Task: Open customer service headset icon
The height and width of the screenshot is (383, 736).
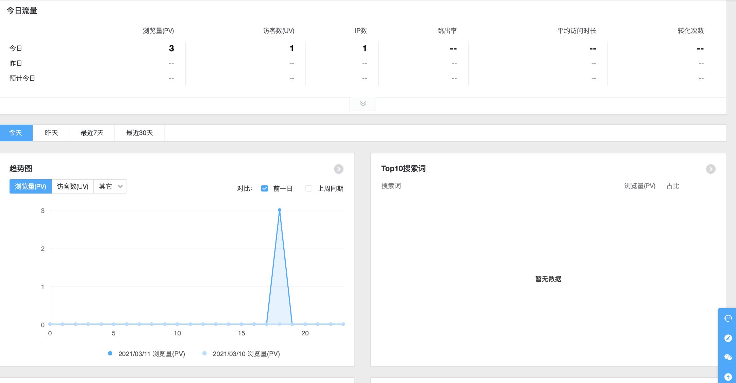Action: tap(728, 318)
